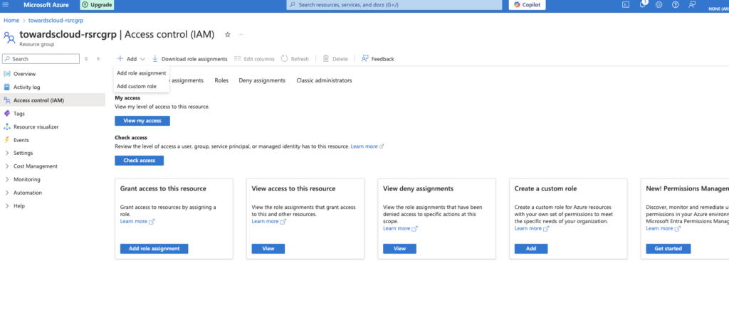Click the Access control (IAM) sidebar icon

[x=6, y=100]
